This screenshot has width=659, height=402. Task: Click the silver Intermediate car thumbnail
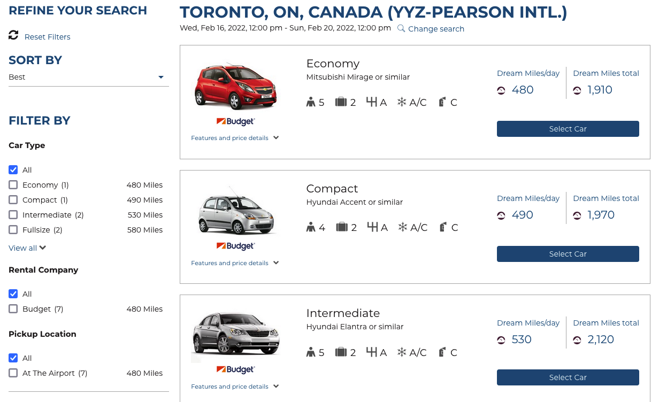[x=235, y=335]
